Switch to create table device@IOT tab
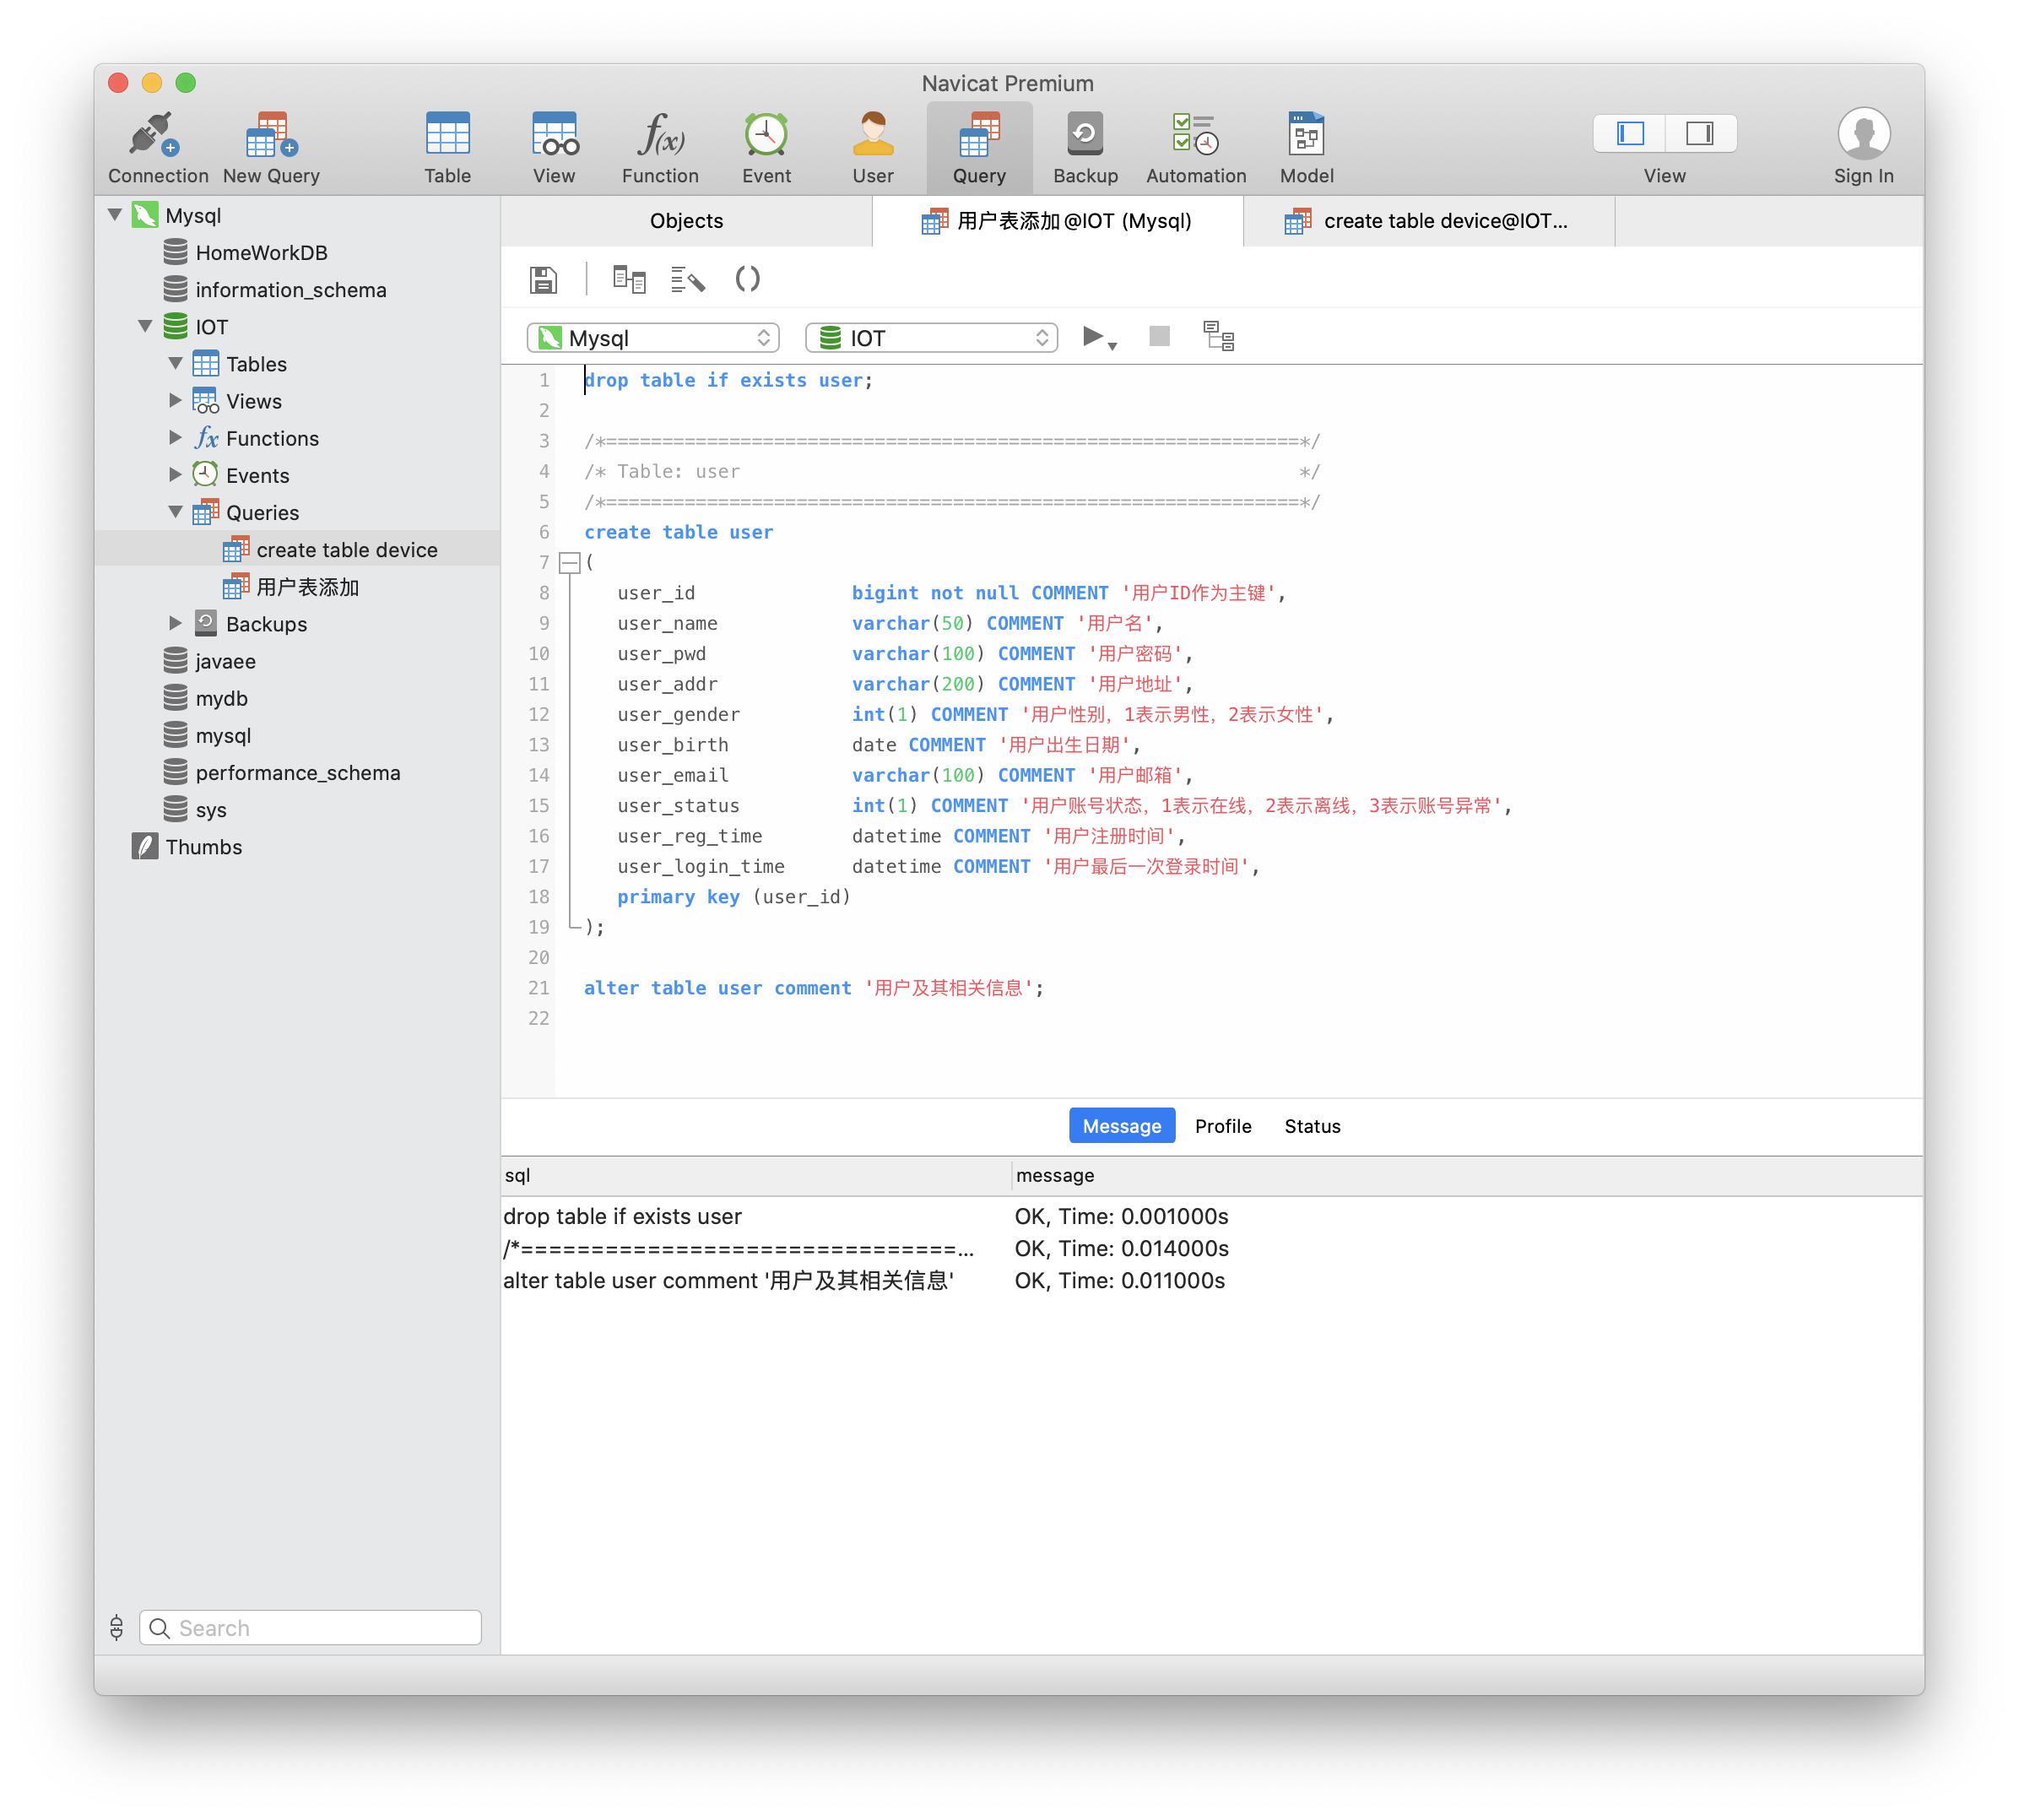This screenshot has width=2019, height=1820. tap(1429, 221)
